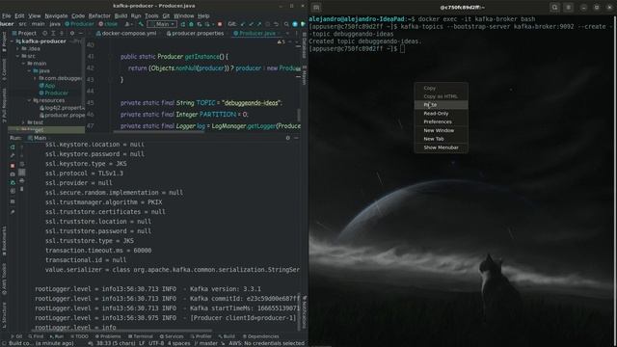Expand the .idea folder in Project tree
The width and height of the screenshot is (617, 347).
(17, 48)
